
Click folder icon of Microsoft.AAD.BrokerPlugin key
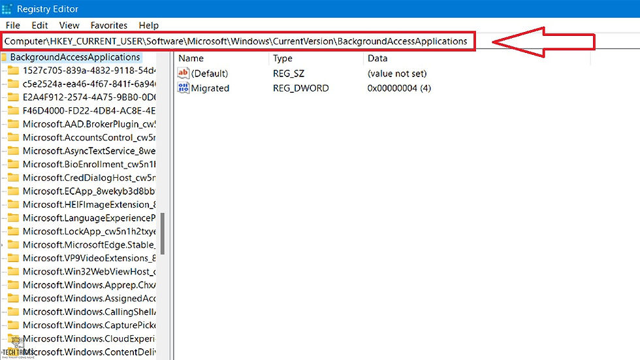coord(14,124)
